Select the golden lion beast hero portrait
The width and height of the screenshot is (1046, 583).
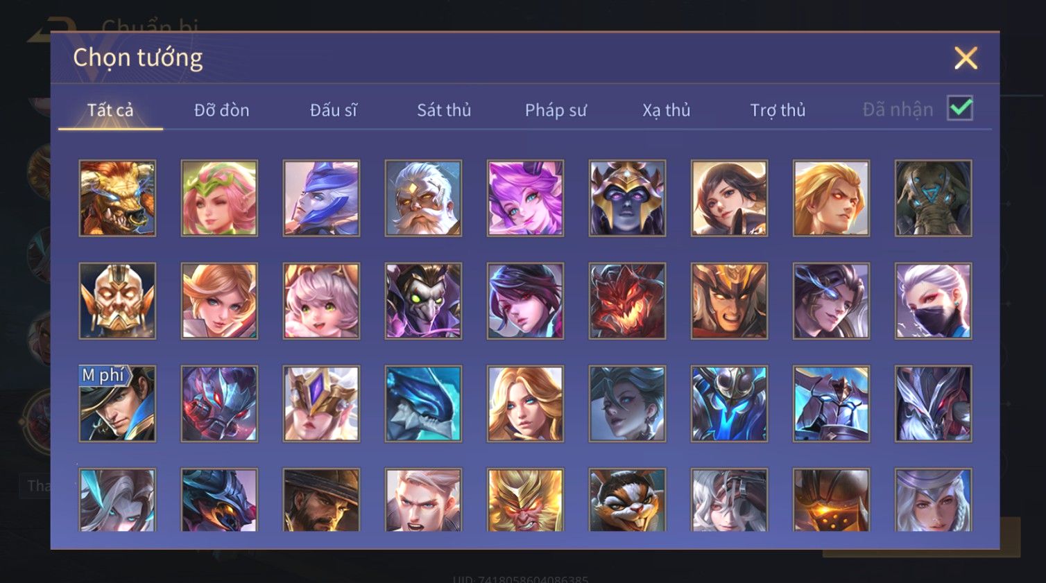117,198
